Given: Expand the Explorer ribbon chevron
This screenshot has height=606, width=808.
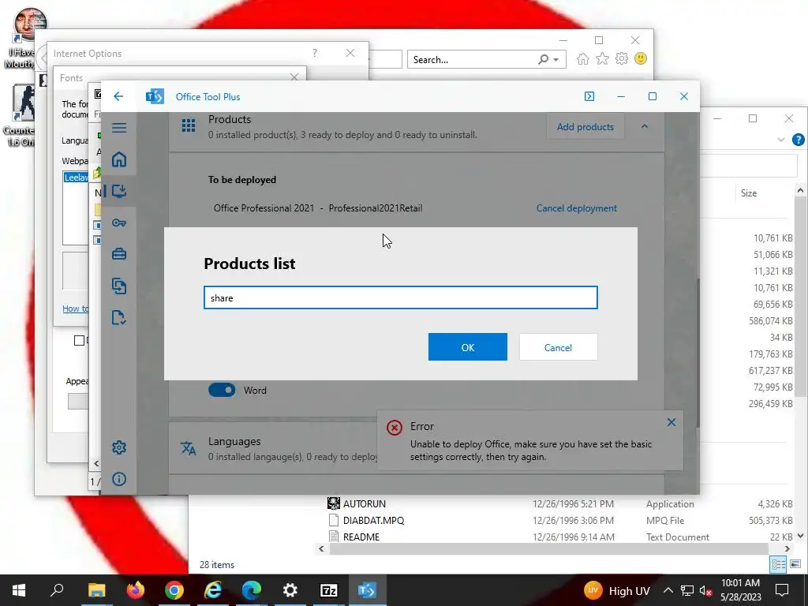Looking at the screenshot, I should (781, 140).
